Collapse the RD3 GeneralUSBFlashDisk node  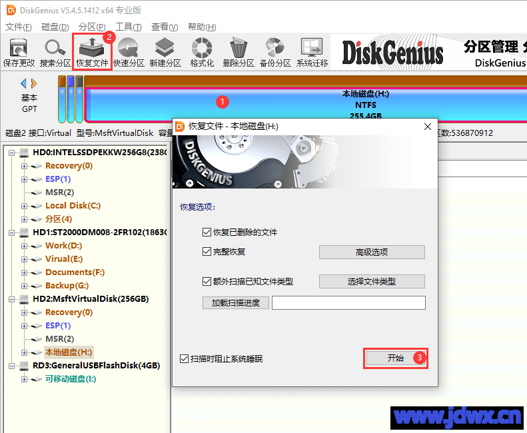pos(11,366)
